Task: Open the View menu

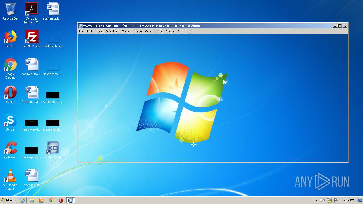Action: (x=148, y=31)
